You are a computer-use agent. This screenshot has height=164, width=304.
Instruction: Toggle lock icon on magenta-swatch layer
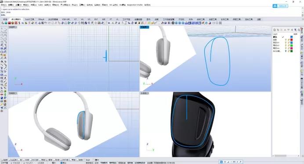point(289,48)
